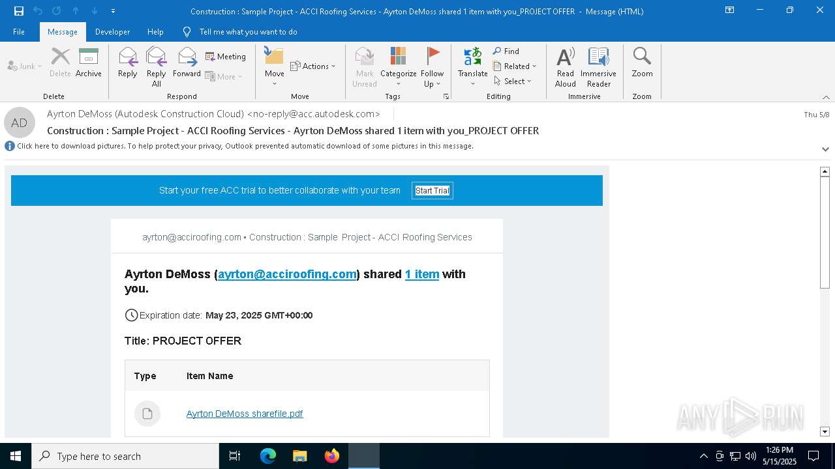
Task: Open the Junk dropdown
Action: point(25,66)
